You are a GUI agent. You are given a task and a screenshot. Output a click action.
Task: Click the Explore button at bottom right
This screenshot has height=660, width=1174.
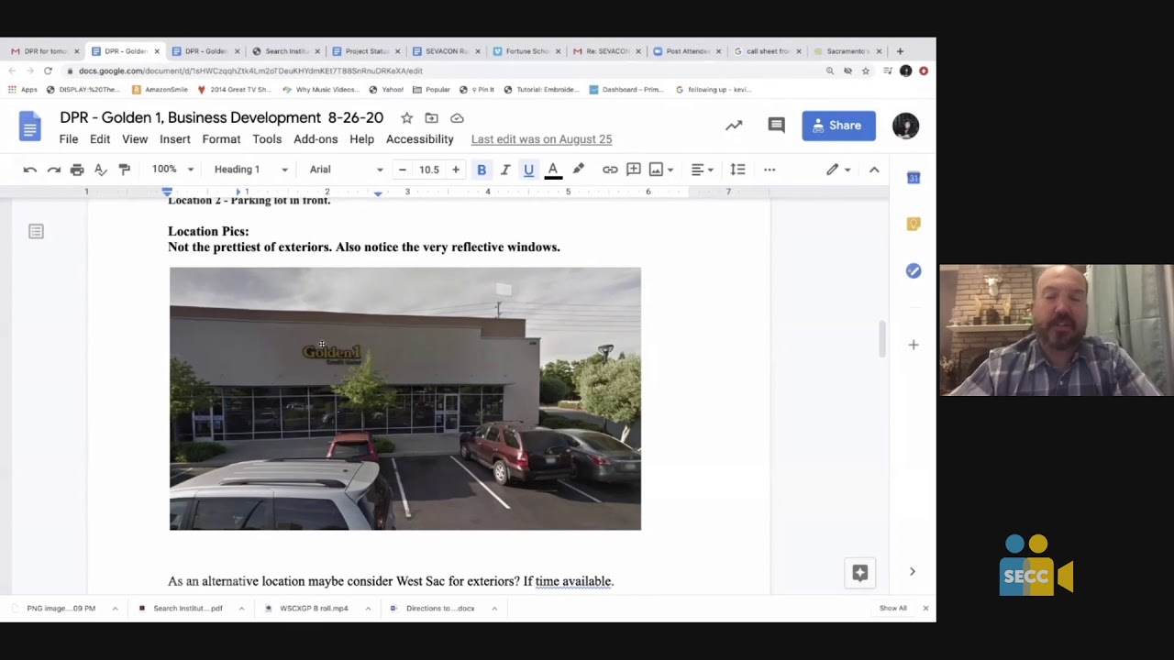(x=860, y=572)
